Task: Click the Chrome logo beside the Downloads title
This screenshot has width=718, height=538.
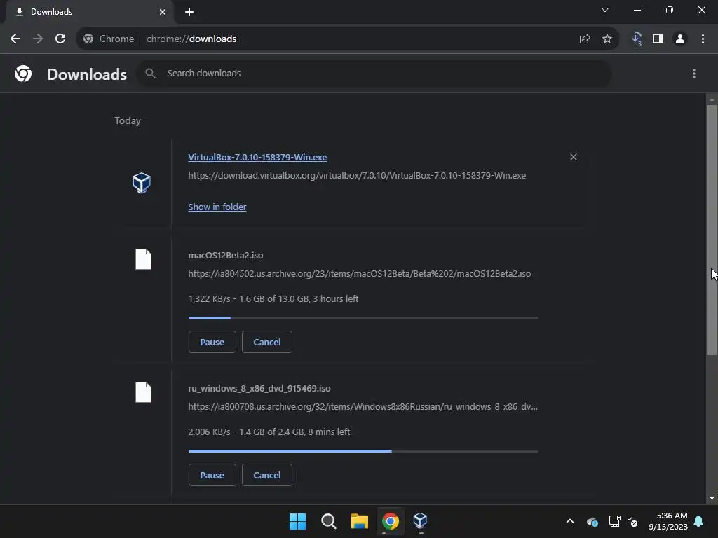Action: pos(23,74)
